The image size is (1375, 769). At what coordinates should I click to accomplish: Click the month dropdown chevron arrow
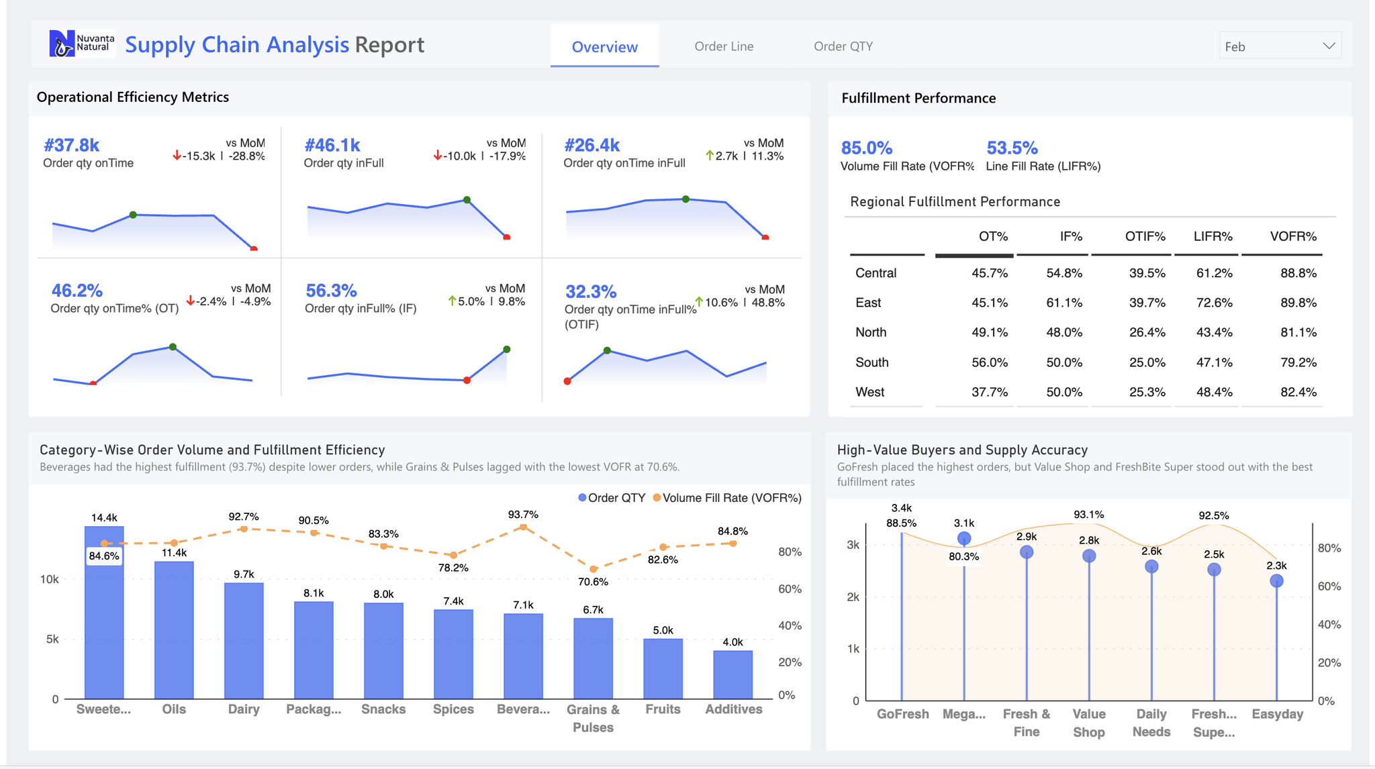tap(1328, 46)
